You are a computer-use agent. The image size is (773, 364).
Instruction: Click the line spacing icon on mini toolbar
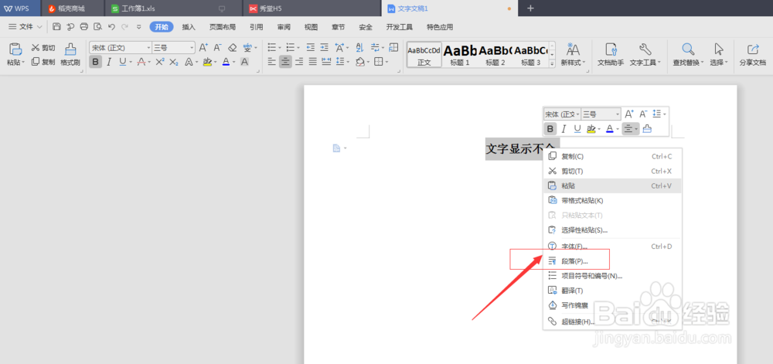tap(656, 114)
